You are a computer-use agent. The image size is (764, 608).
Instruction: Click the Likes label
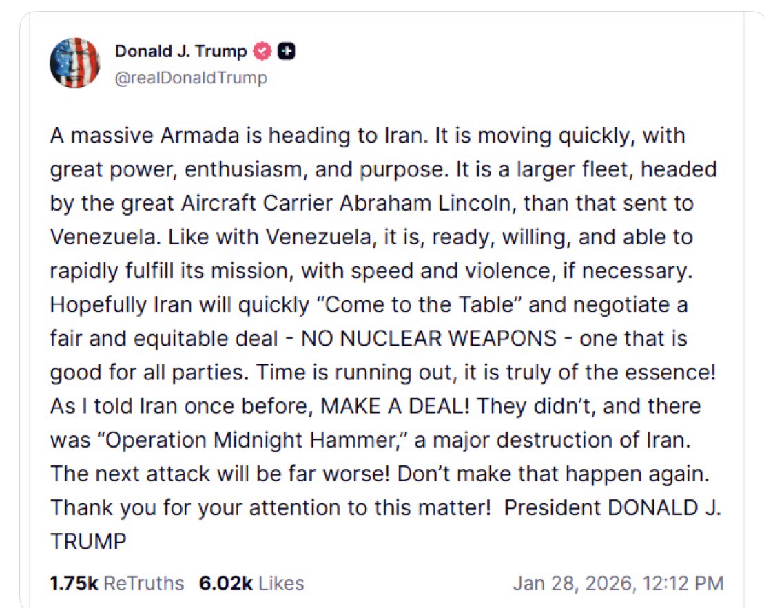tap(279, 584)
